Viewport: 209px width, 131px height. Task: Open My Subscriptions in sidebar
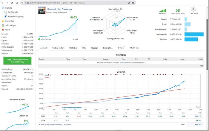(x=16, y=17)
